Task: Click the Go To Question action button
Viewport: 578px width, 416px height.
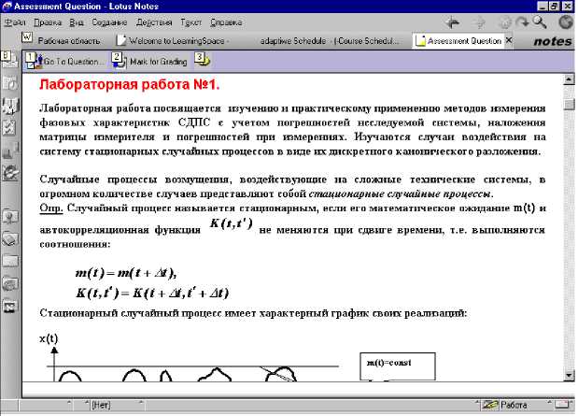Action: click(x=64, y=61)
